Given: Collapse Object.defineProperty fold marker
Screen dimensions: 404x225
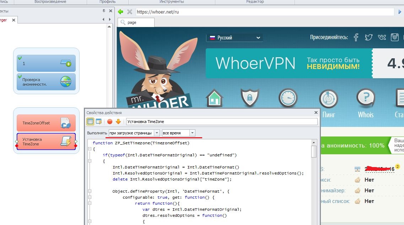Looking at the screenshot, I should click(x=90, y=191).
